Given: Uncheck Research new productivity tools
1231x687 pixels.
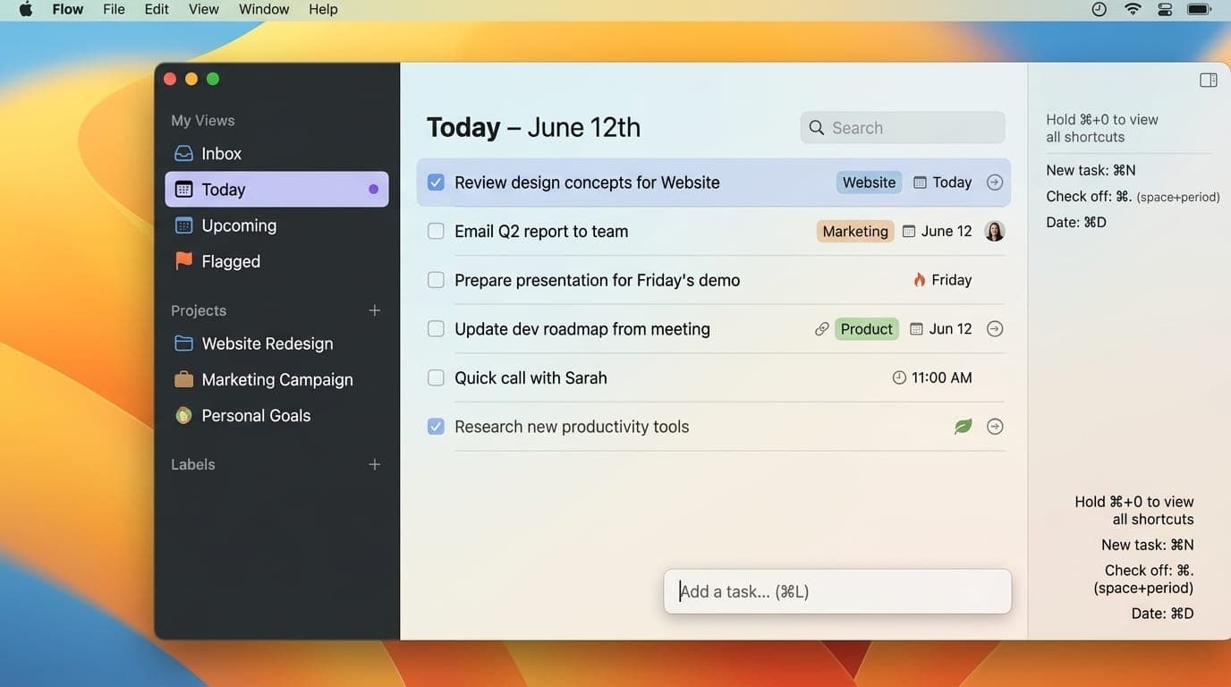Looking at the screenshot, I should pos(436,427).
